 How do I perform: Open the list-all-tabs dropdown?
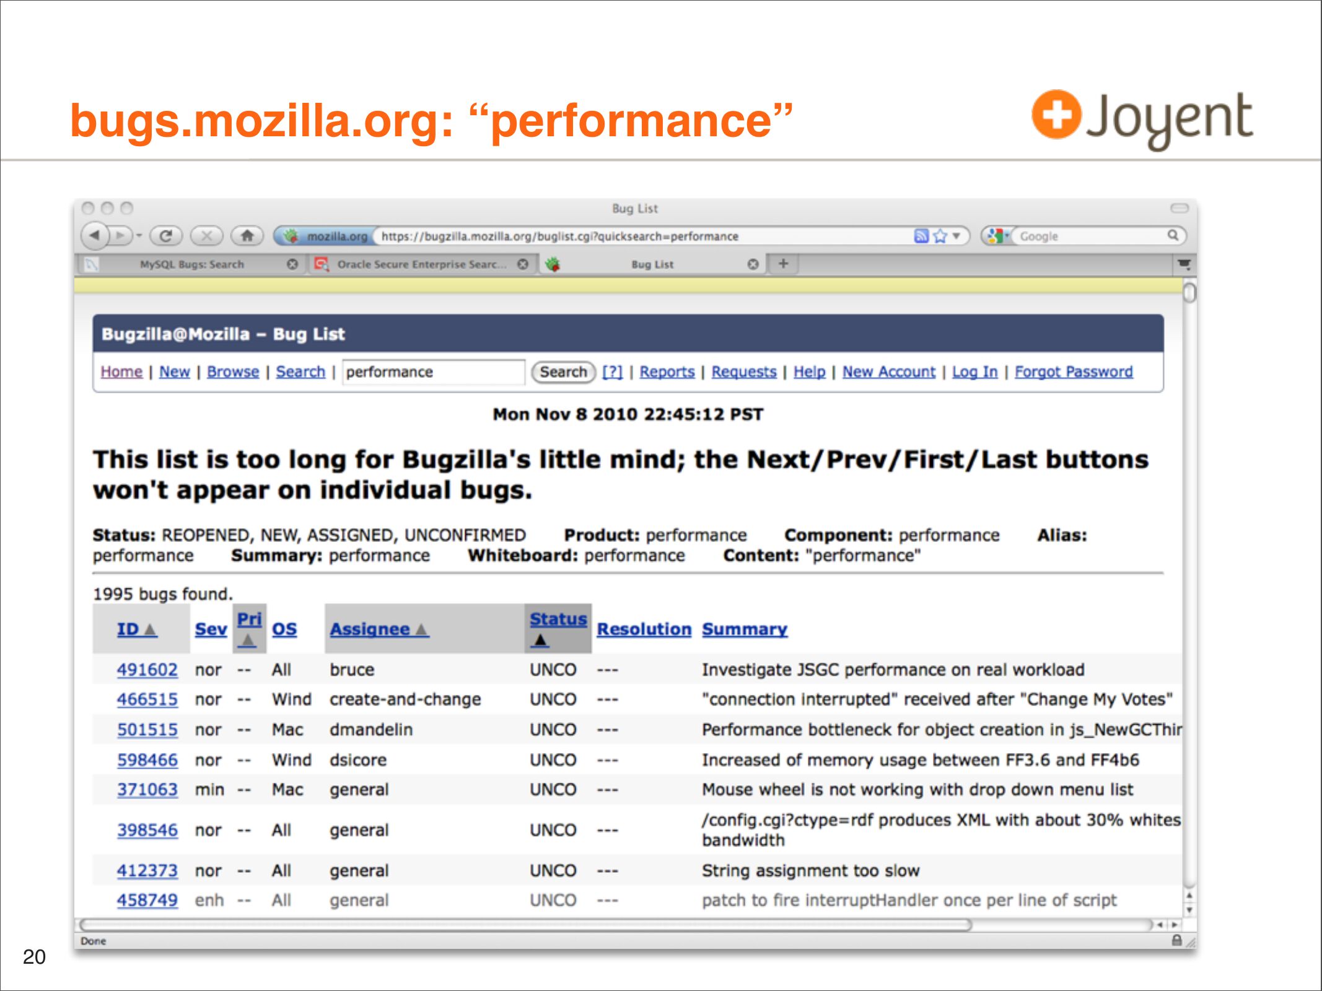(1184, 264)
